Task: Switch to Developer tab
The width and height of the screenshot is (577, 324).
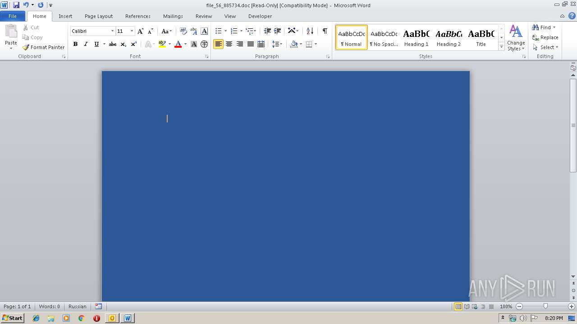Action: 260,16
